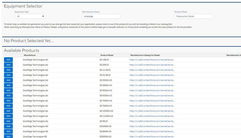Add the SE-10KUS product
Image resolution: width=241 pixels, height=138 pixels.
[x=9, y=60]
